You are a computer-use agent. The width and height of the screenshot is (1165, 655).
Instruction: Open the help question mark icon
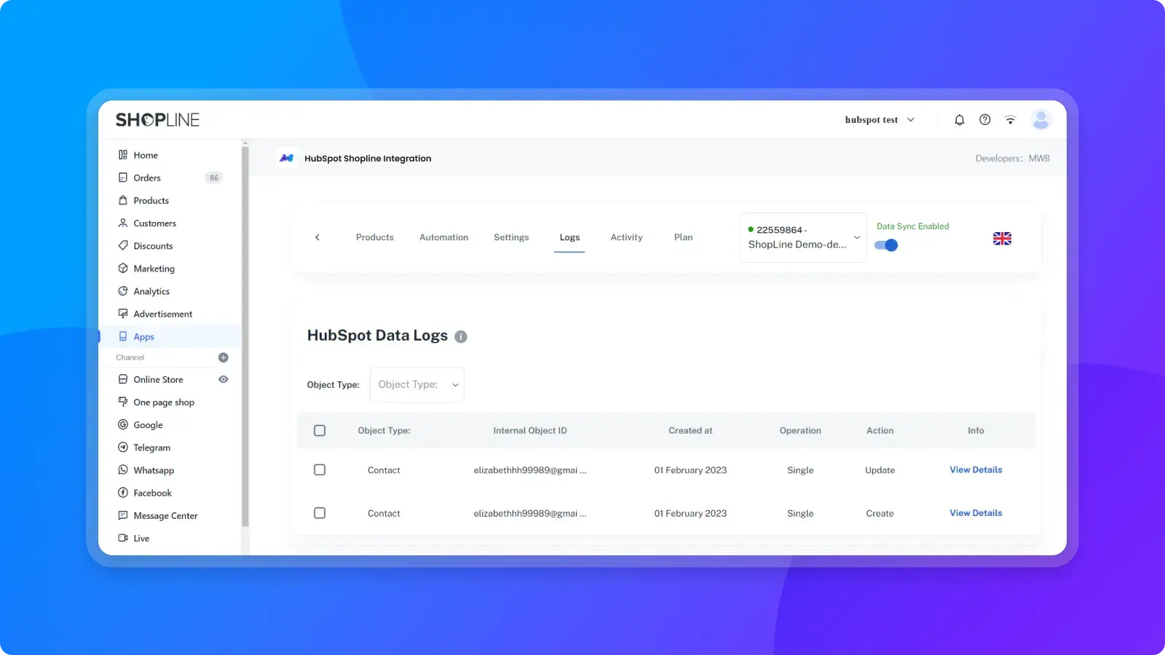click(x=984, y=120)
